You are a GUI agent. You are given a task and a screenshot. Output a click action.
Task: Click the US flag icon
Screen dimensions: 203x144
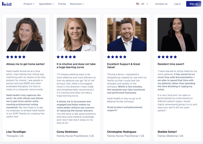(138, 4)
